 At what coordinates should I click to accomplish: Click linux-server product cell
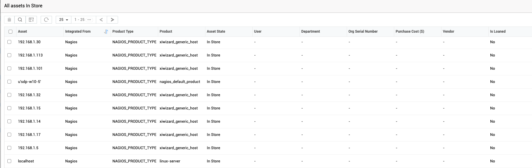point(170,161)
